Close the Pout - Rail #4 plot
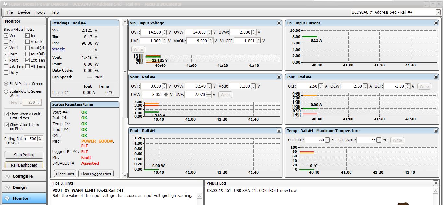443x205 pixels. 279,131
